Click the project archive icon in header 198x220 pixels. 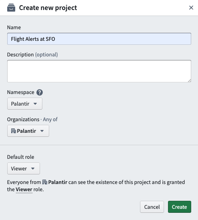(11, 8)
